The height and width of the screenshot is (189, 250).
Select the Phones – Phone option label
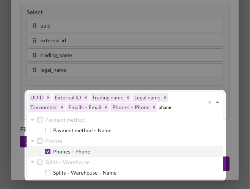pos(72,152)
